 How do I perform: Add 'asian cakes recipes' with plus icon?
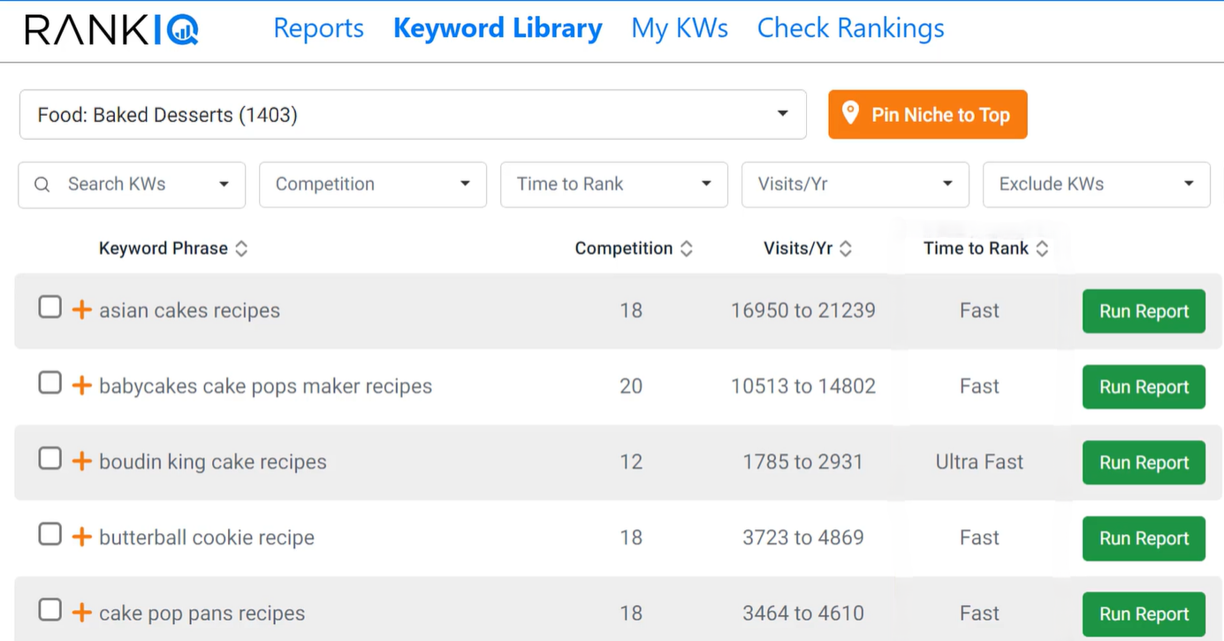(x=81, y=309)
